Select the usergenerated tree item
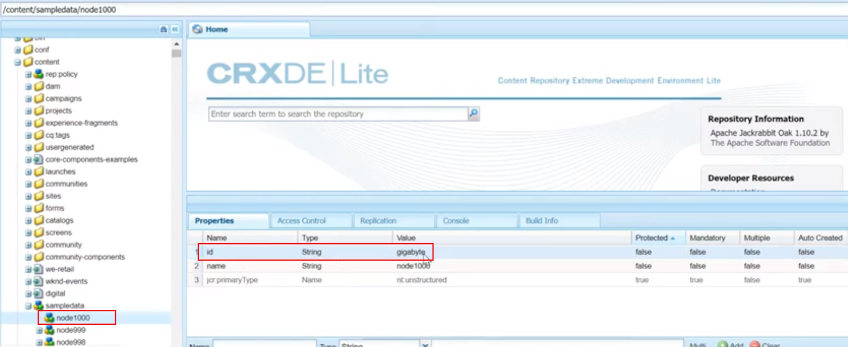848x347 pixels. click(69, 147)
